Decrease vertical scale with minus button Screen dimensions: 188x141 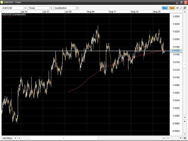(185, 134)
